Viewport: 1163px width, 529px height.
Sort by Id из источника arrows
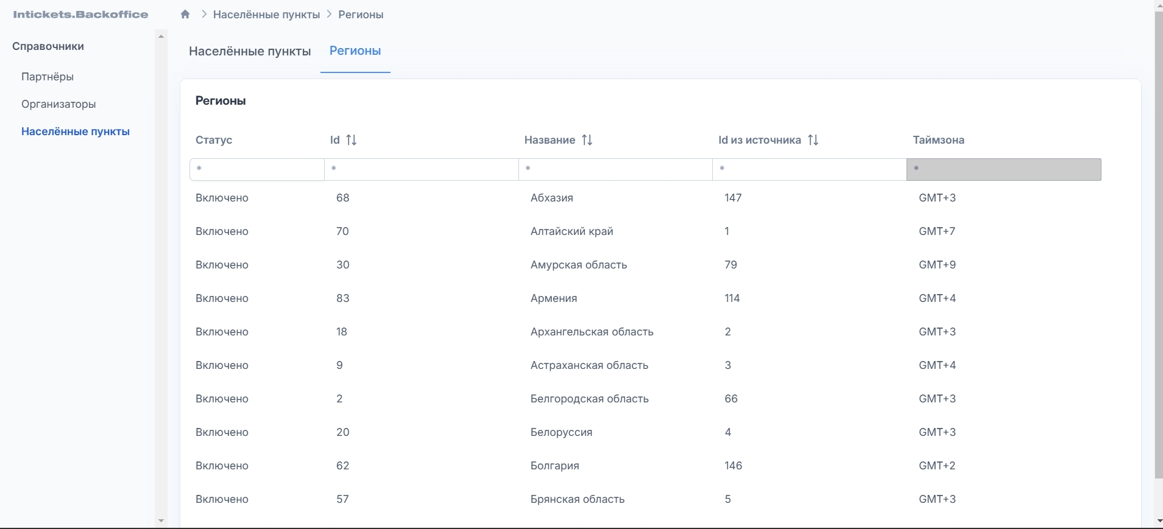[x=813, y=140]
